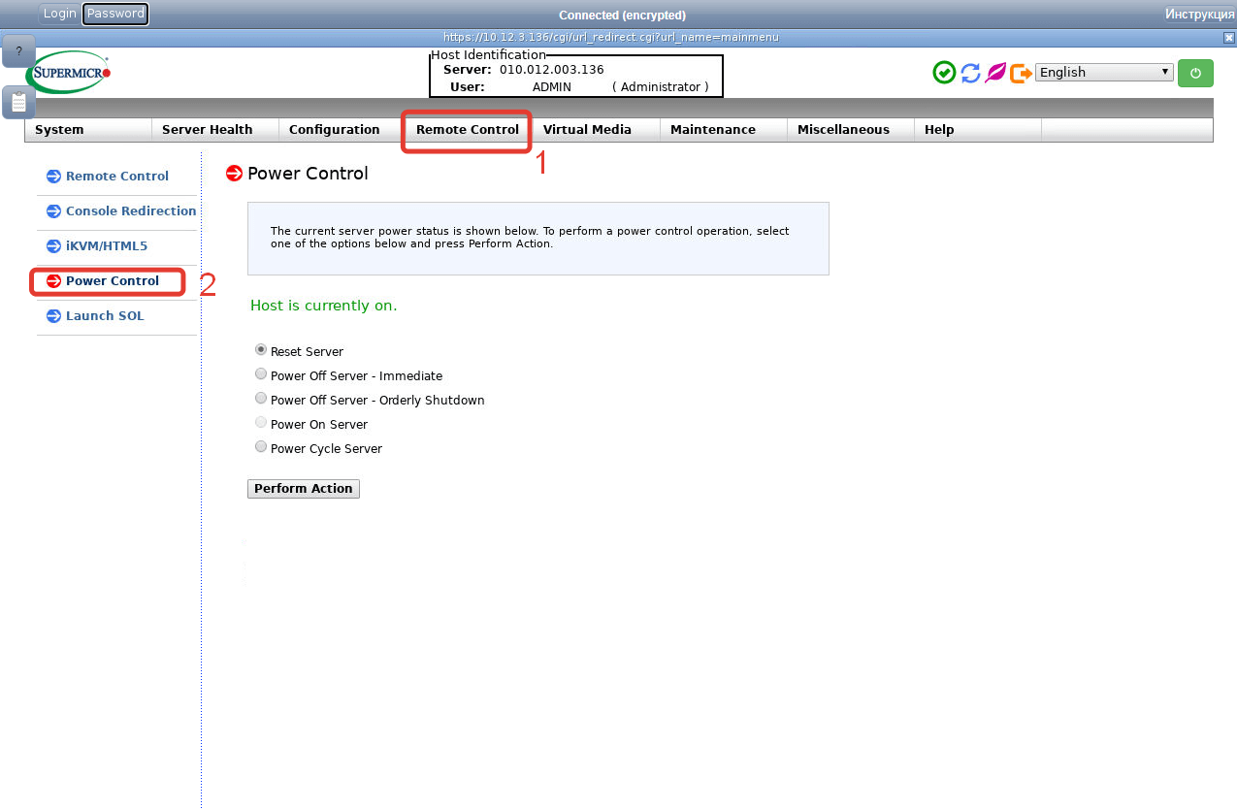
Task: Select the Reset Server radio option
Action: [261, 350]
